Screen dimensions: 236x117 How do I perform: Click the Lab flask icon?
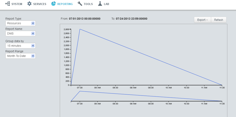click(100, 4)
